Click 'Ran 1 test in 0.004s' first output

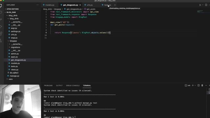point(54,97)
